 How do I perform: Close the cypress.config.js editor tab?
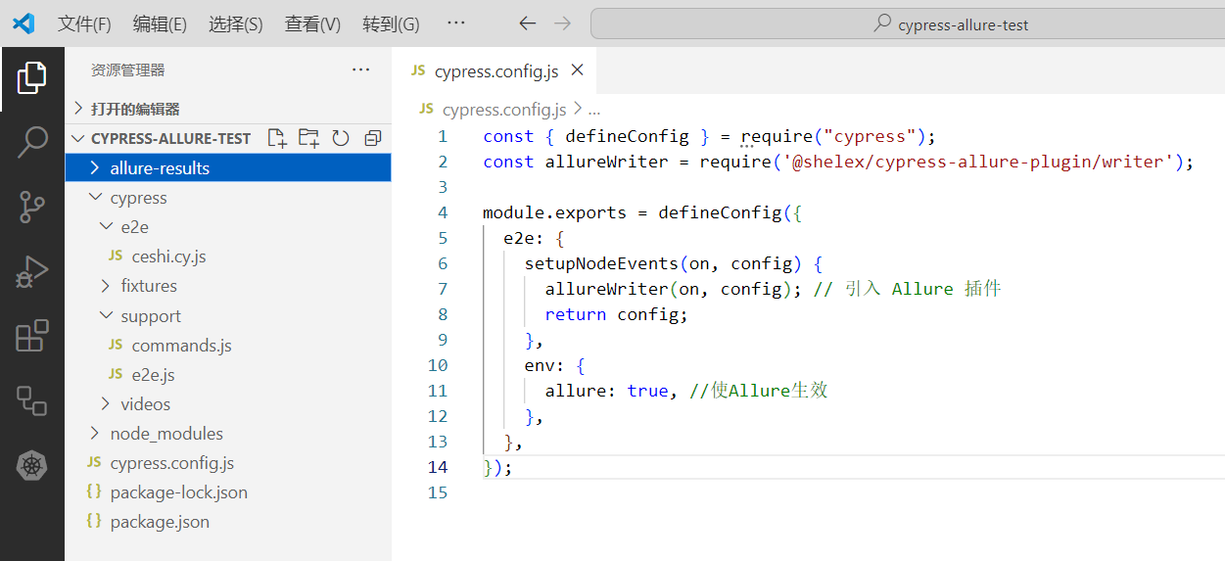(x=577, y=70)
